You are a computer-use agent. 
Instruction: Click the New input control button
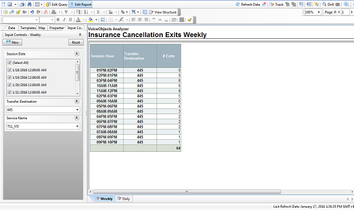(x=12, y=42)
